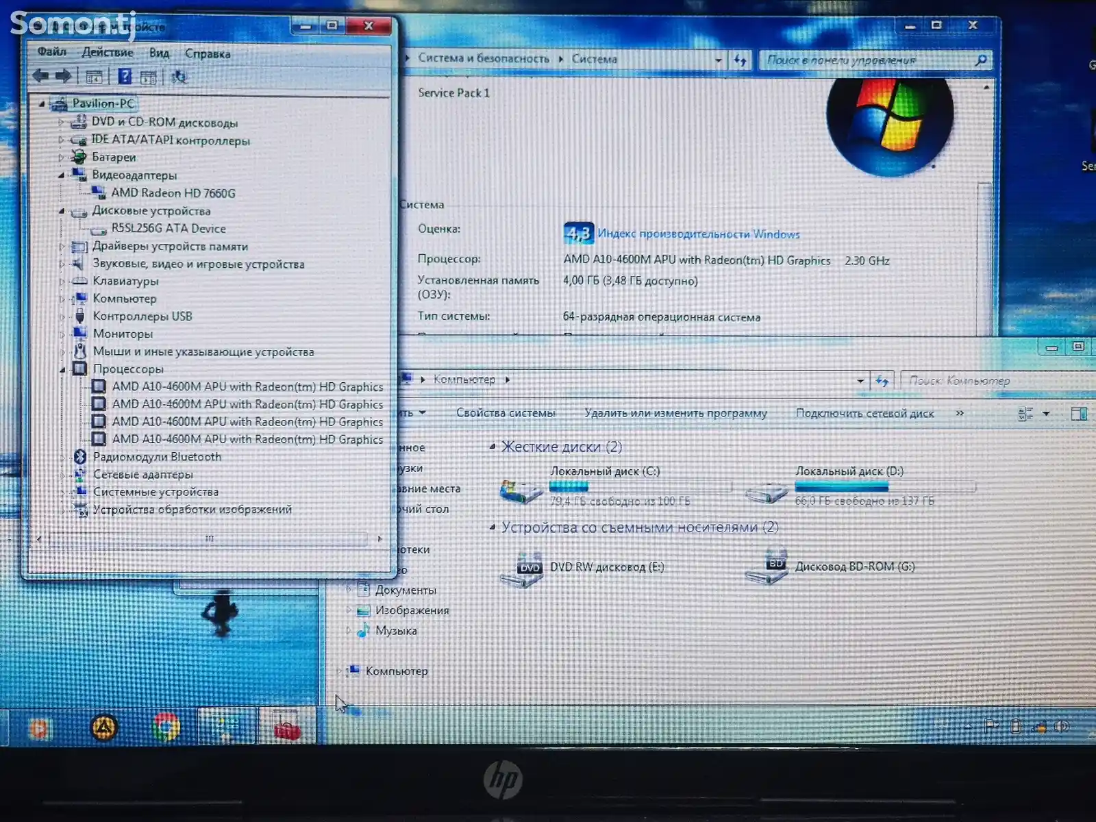Select R5SL256G ATA Device
The image size is (1096, 822).
(169, 229)
